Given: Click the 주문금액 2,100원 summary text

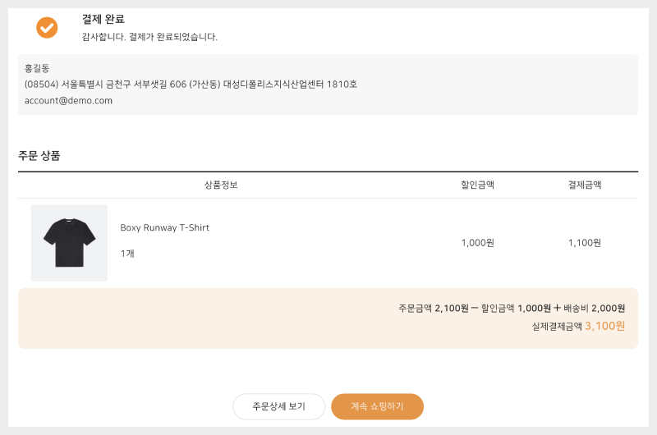Looking at the screenshot, I should click(433, 309).
